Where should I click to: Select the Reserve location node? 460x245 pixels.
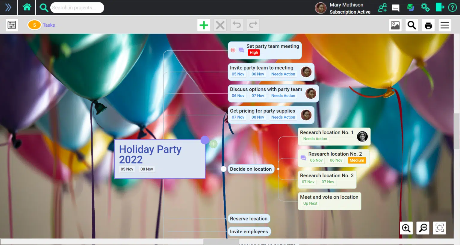coord(248,219)
